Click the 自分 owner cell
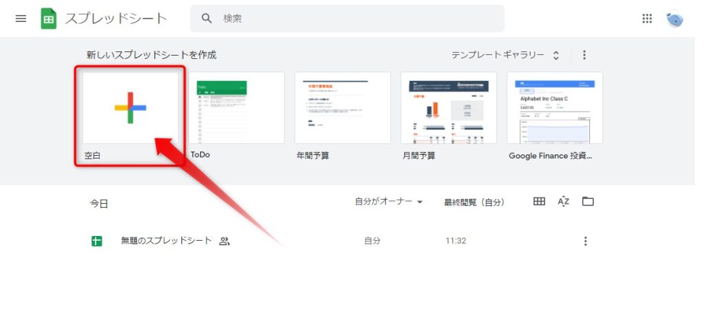 coord(372,241)
